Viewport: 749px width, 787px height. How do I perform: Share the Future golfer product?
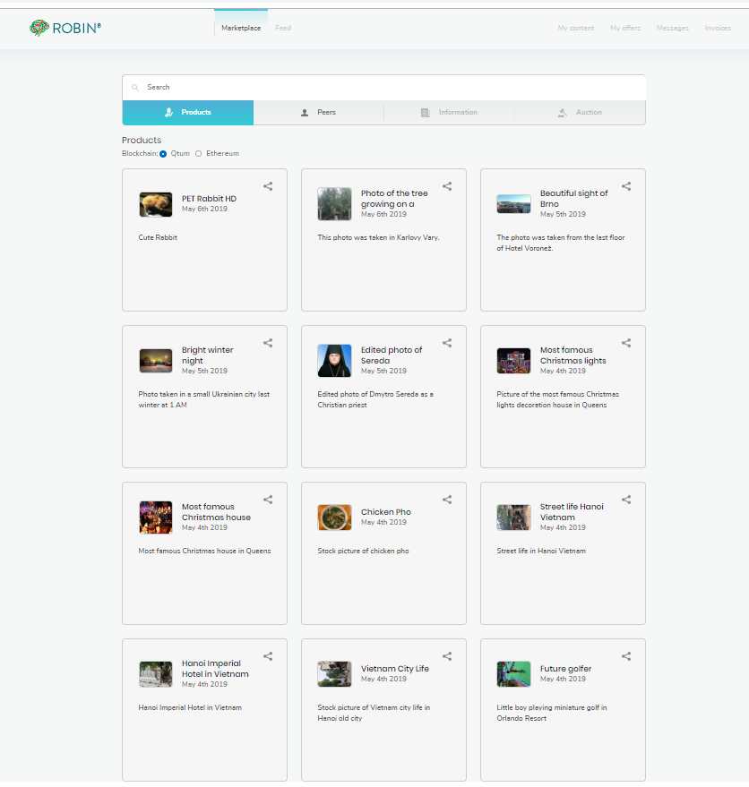(x=626, y=656)
